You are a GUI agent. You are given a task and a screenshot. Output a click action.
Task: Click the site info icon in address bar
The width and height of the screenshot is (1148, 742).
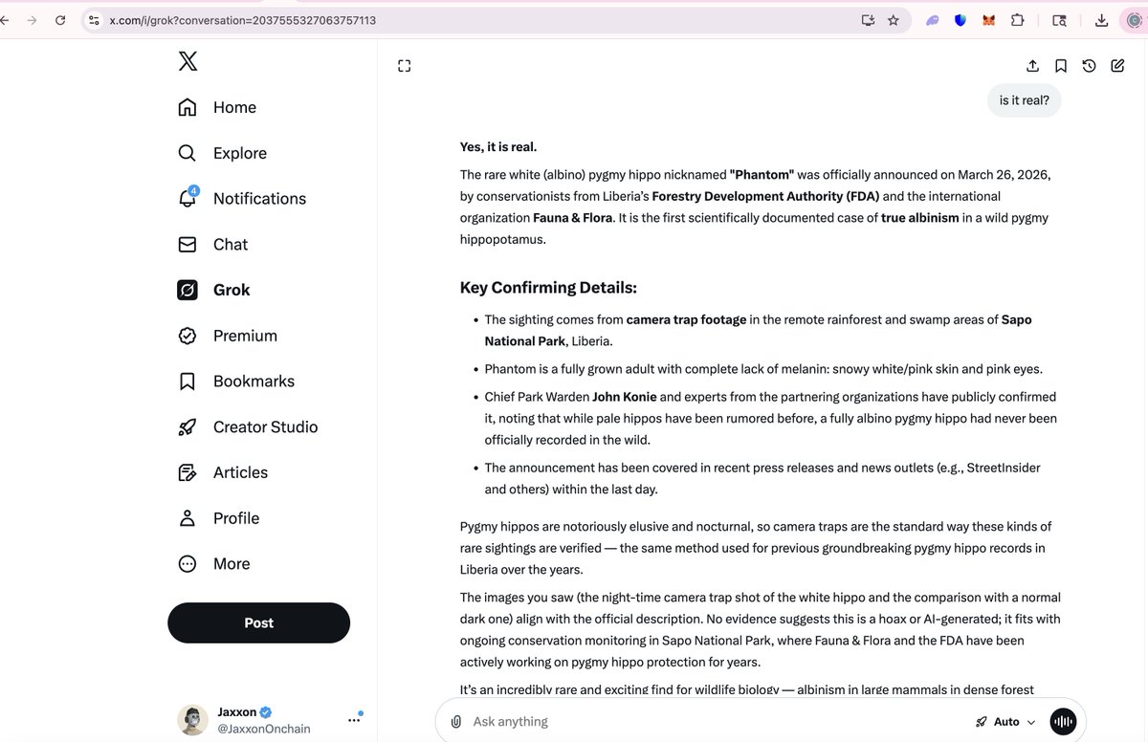pyautogui.click(x=94, y=20)
